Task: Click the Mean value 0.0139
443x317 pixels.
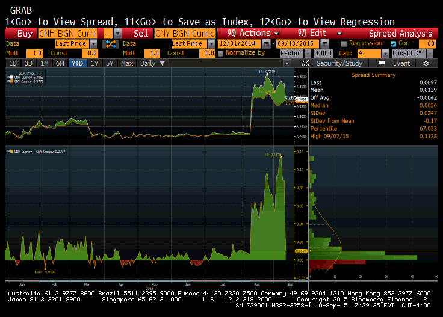Action: click(428, 90)
